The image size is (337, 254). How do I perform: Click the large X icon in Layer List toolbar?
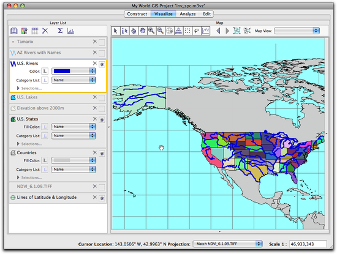45,31
